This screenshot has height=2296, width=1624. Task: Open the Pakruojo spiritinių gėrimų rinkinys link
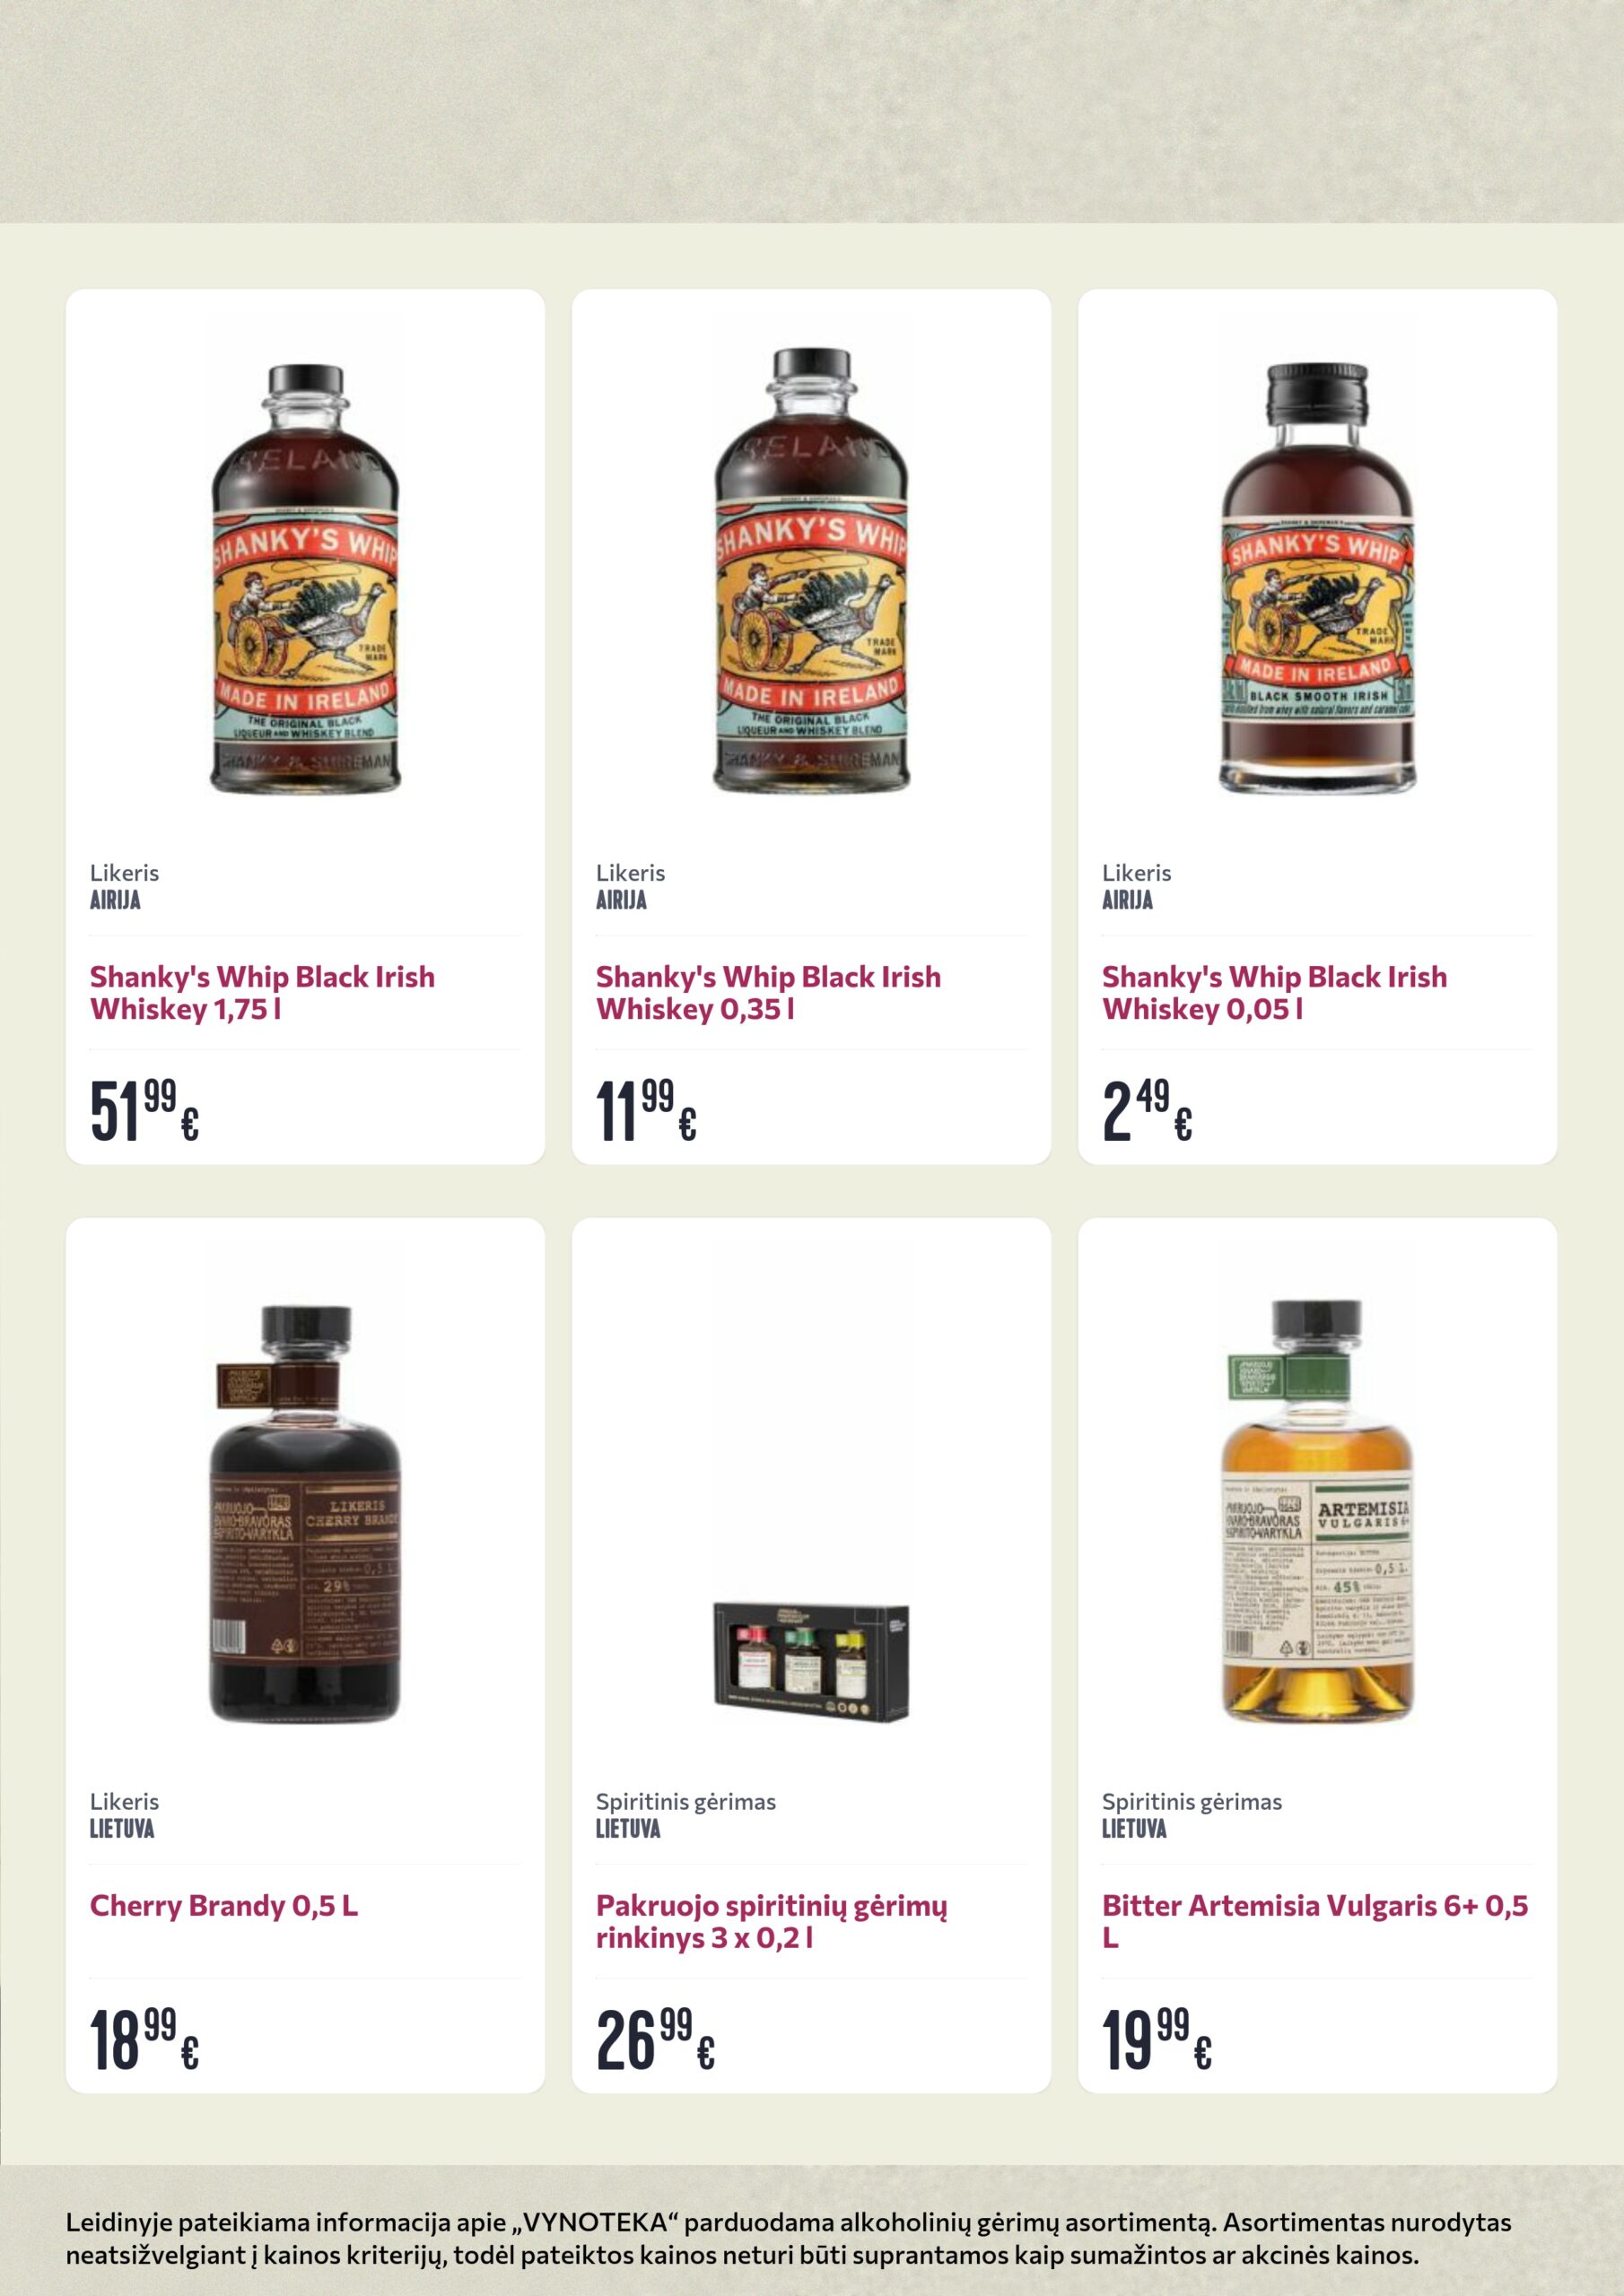coord(772,1921)
